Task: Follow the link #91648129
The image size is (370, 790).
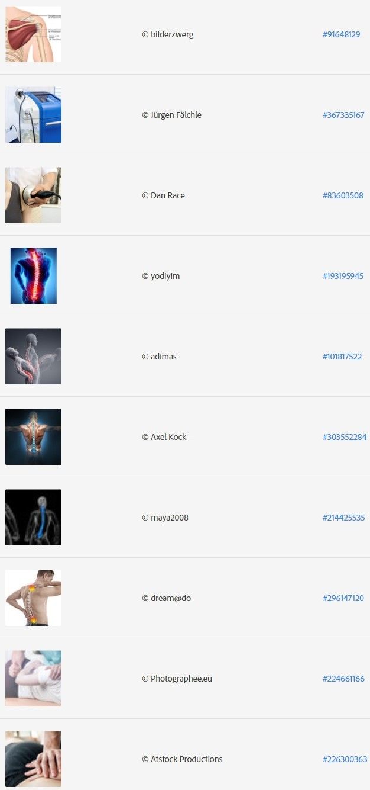Action: pyautogui.click(x=341, y=34)
